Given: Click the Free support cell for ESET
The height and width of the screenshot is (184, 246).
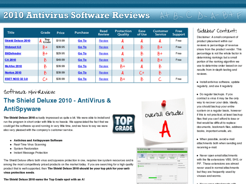Looking at the screenshot, I should point(179,79).
